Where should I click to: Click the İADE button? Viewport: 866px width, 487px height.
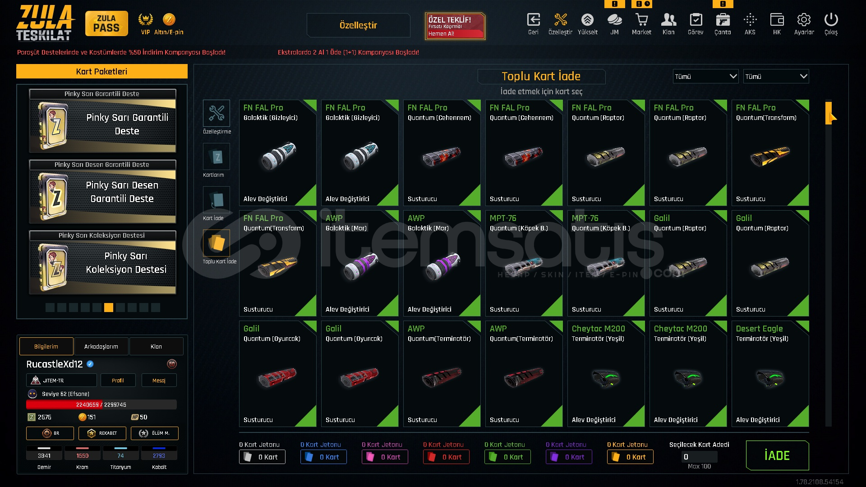click(777, 455)
